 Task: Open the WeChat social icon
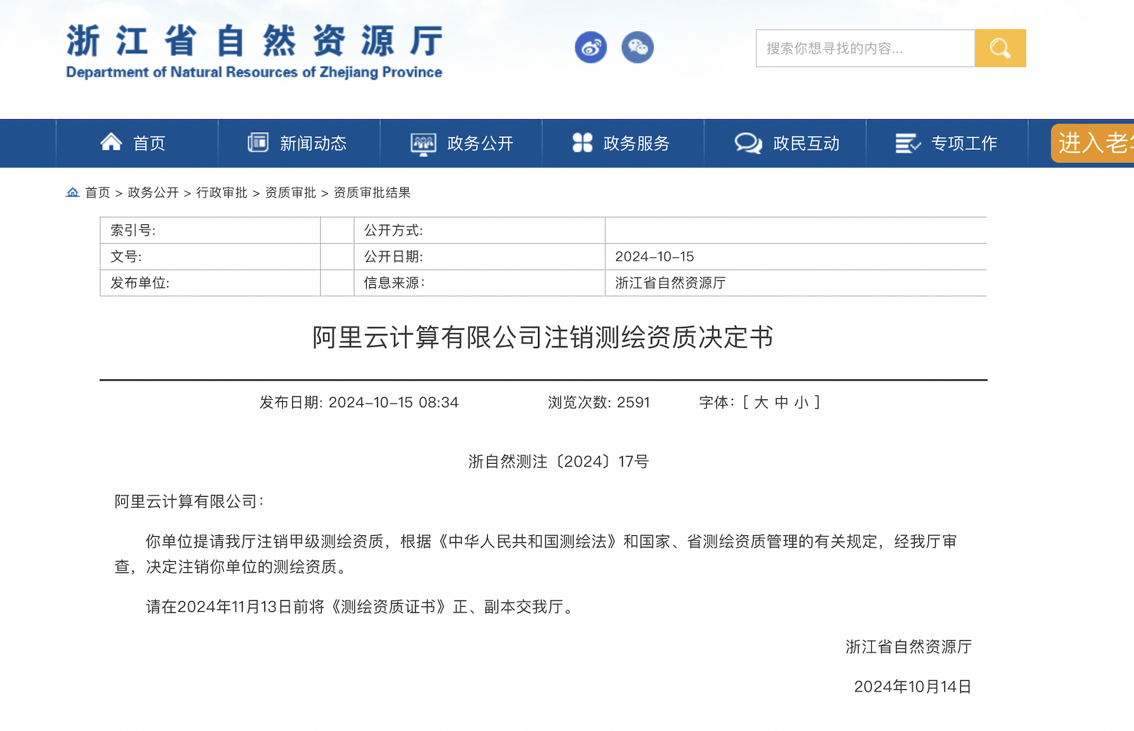click(x=637, y=48)
